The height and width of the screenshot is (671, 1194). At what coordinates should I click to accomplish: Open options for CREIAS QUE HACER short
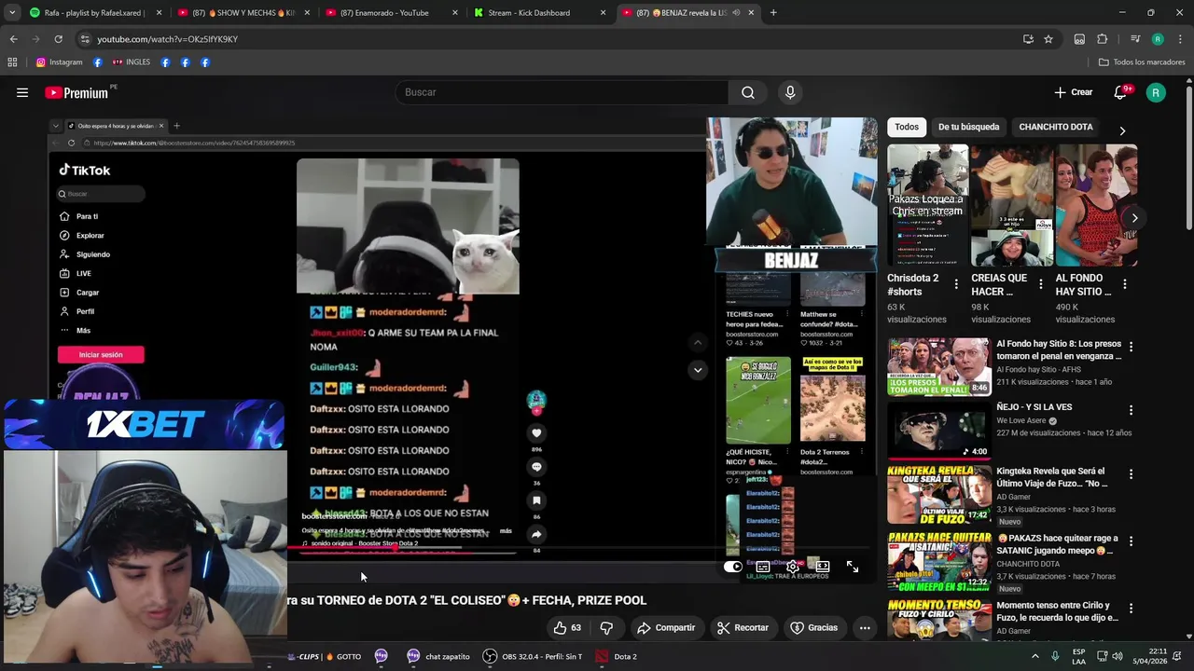click(x=1041, y=284)
